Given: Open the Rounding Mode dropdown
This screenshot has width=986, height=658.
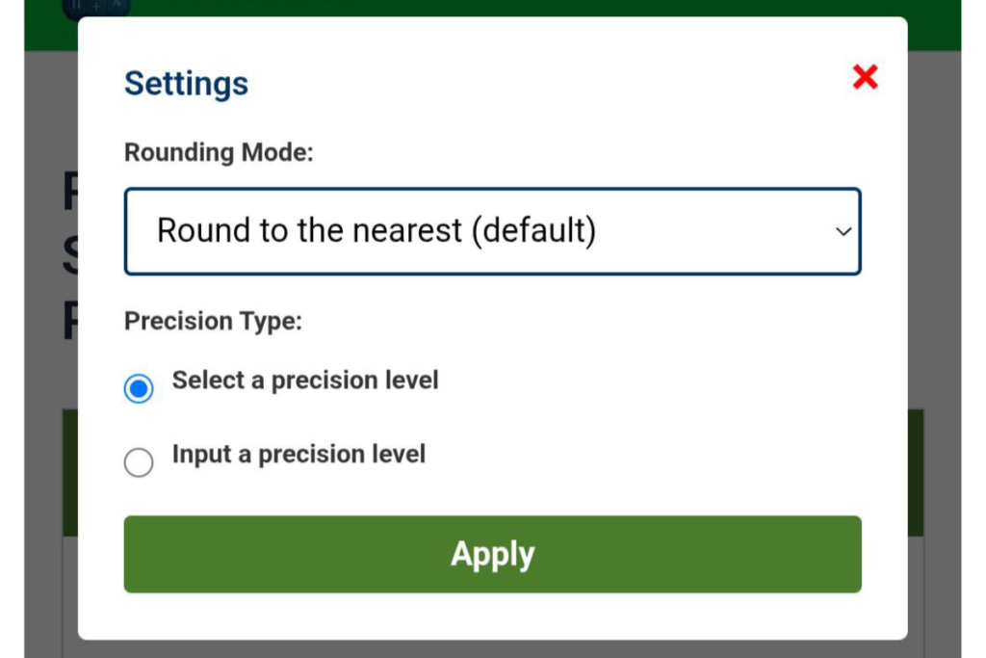Looking at the screenshot, I should point(492,230).
